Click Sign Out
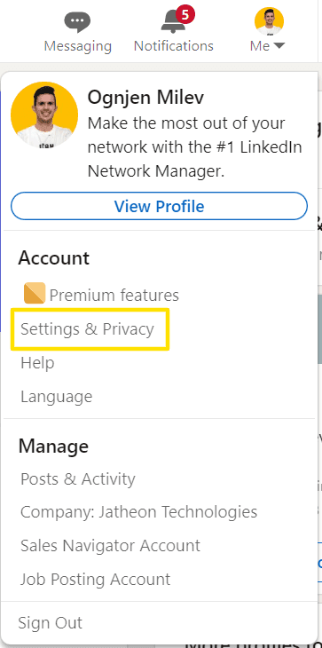The height and width of the screenshot is (648, 322). click(51, 623)
